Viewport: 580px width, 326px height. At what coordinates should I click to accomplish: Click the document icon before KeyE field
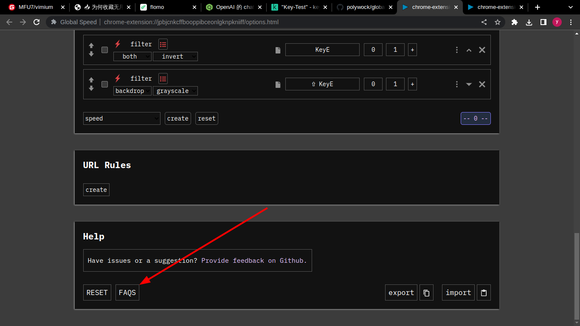pos(278,50)
